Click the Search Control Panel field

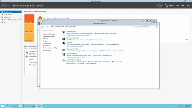coord(147,27)
